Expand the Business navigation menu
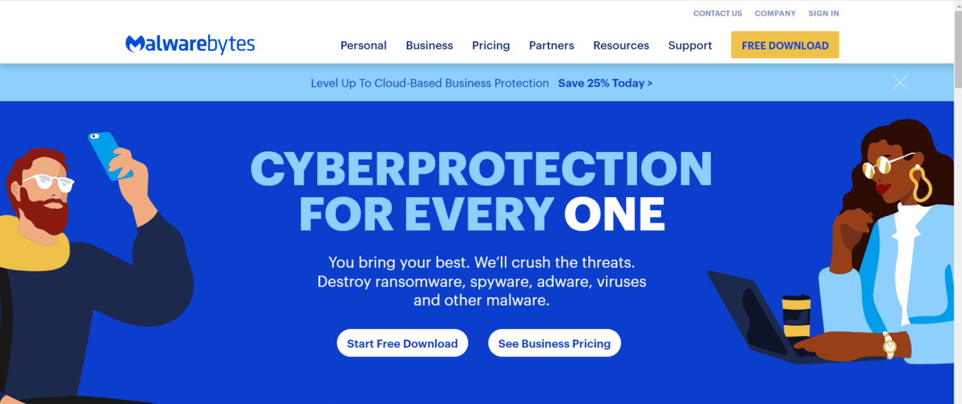Screen dimensions: 962x404 (x=429, y=45)
